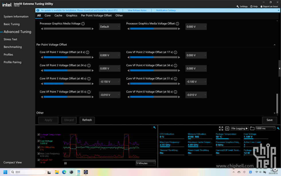Open Core VF Point 4 offset value dropdown
Viewport: 281px width, 176px height.
pyautogui.click(x=196, y=68)
